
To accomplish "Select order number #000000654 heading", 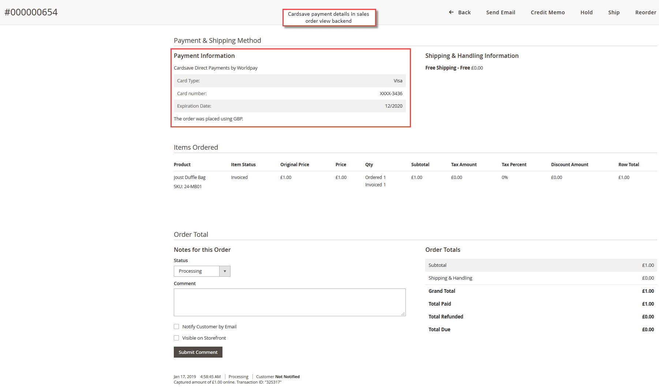I will pyautogui.click(x=31, y=12).
